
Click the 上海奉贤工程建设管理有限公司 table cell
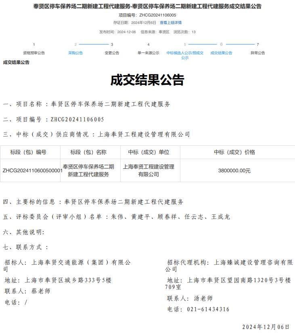click(149, 170)
